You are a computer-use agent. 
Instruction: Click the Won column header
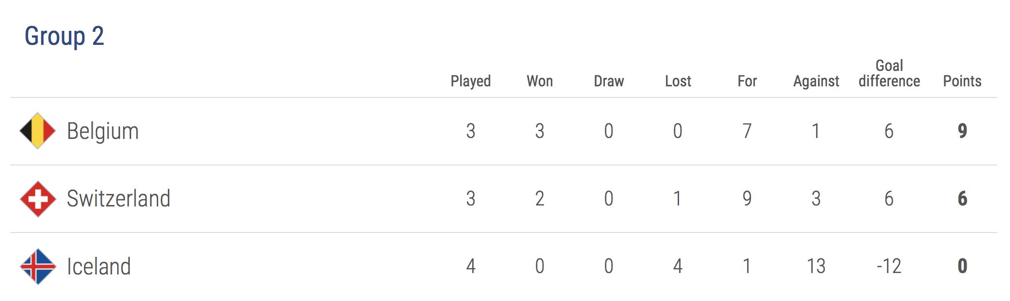pyautogui.click(x=539, y=81)
